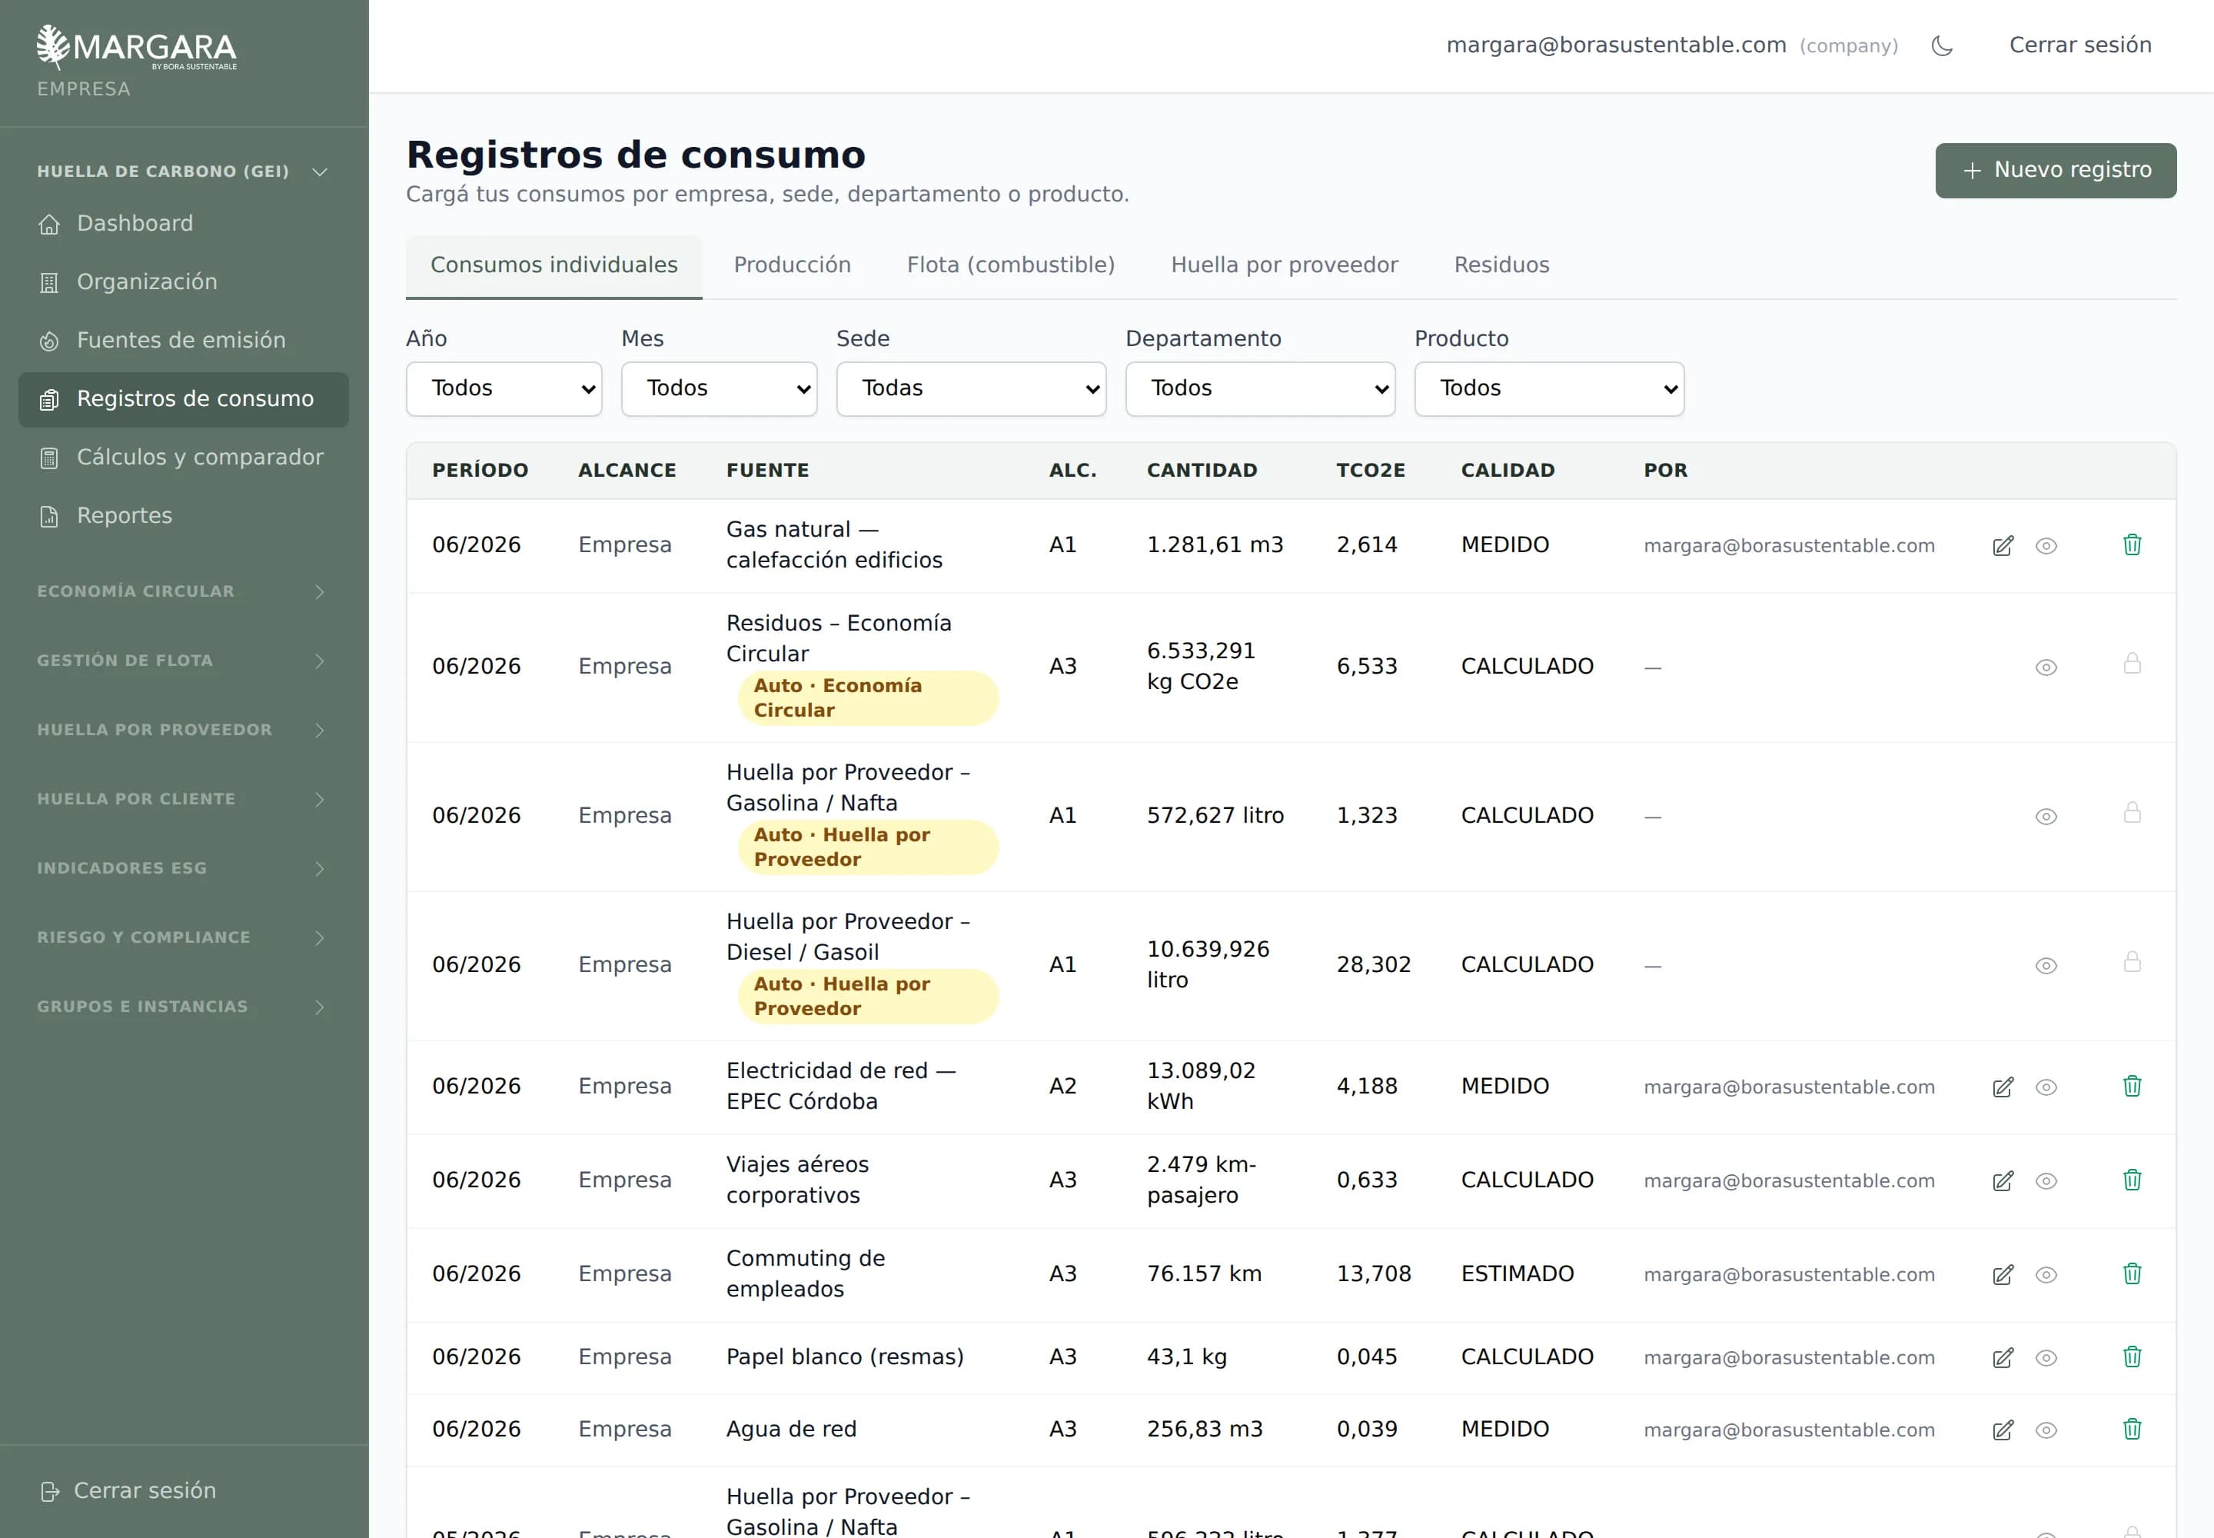Viewport: 2214px width, 1538px height.
Task: View details of Viajes aéreos corporativos record
Action: tap(2046, 1180)
